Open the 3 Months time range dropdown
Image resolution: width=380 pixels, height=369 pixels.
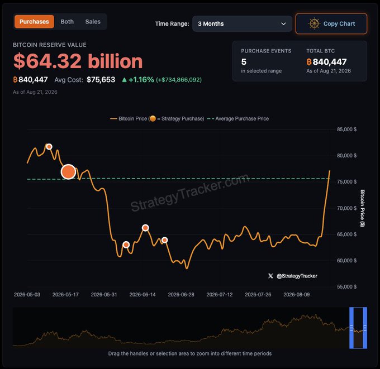click(242, 24)
